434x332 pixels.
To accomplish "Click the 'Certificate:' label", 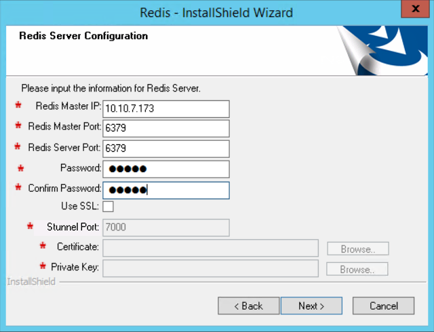I will [78, 247].
